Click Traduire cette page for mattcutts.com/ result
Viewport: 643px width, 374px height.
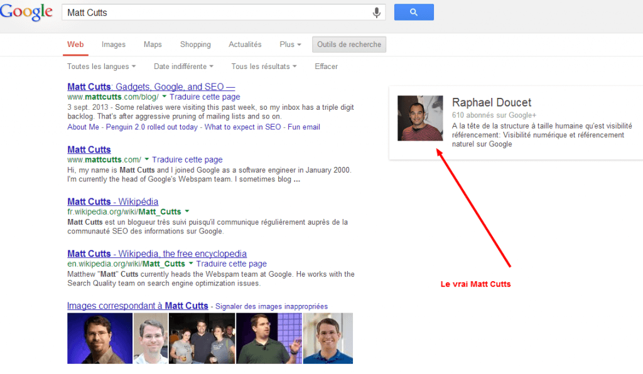(187, 160)
